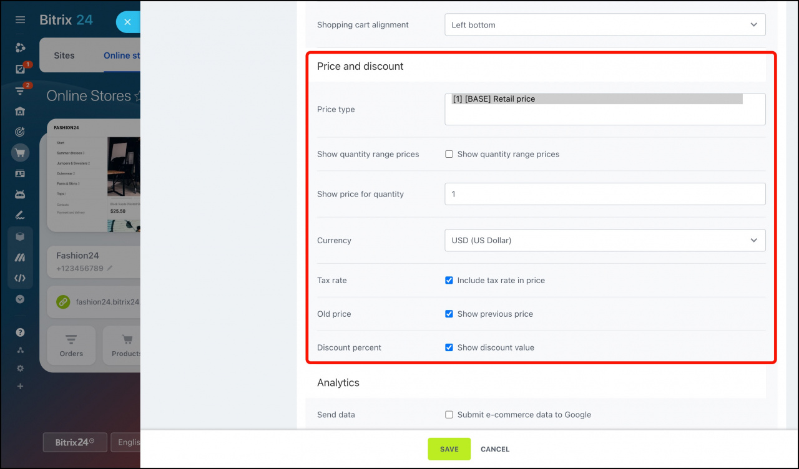799x469 pixels.
Task: Disable the Show discount value checkbox
Action: click(x=449, y=348)
